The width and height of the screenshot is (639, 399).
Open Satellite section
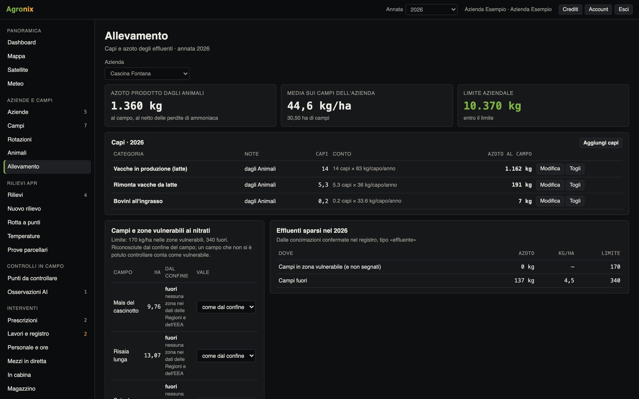click(x=47, y=70)
